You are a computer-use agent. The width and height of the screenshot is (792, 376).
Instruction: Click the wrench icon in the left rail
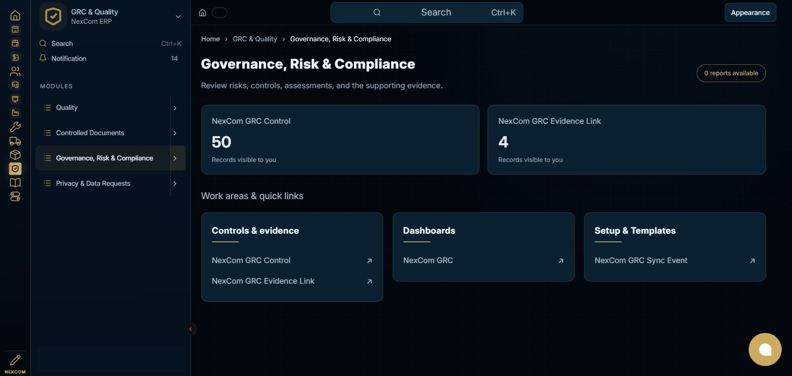15,127
